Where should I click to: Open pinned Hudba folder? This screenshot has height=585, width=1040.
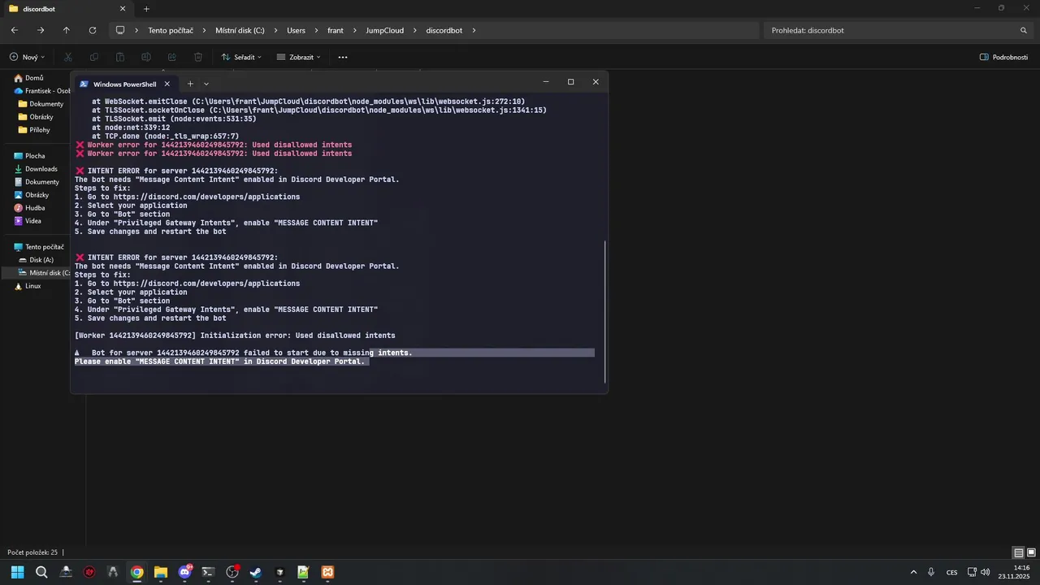click(29, 208)
